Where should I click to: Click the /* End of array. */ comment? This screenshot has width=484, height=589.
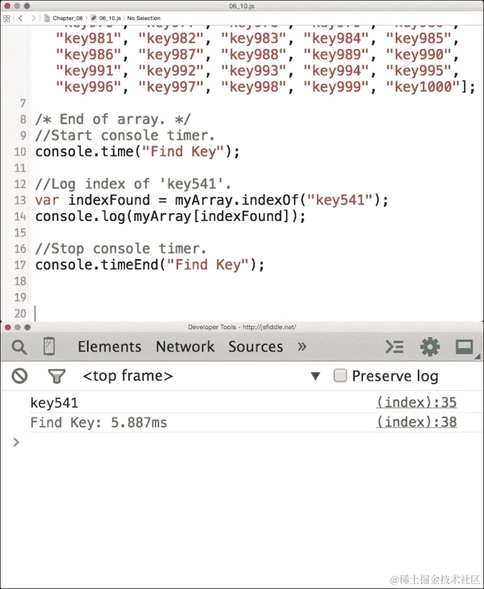tap(113, 119)
